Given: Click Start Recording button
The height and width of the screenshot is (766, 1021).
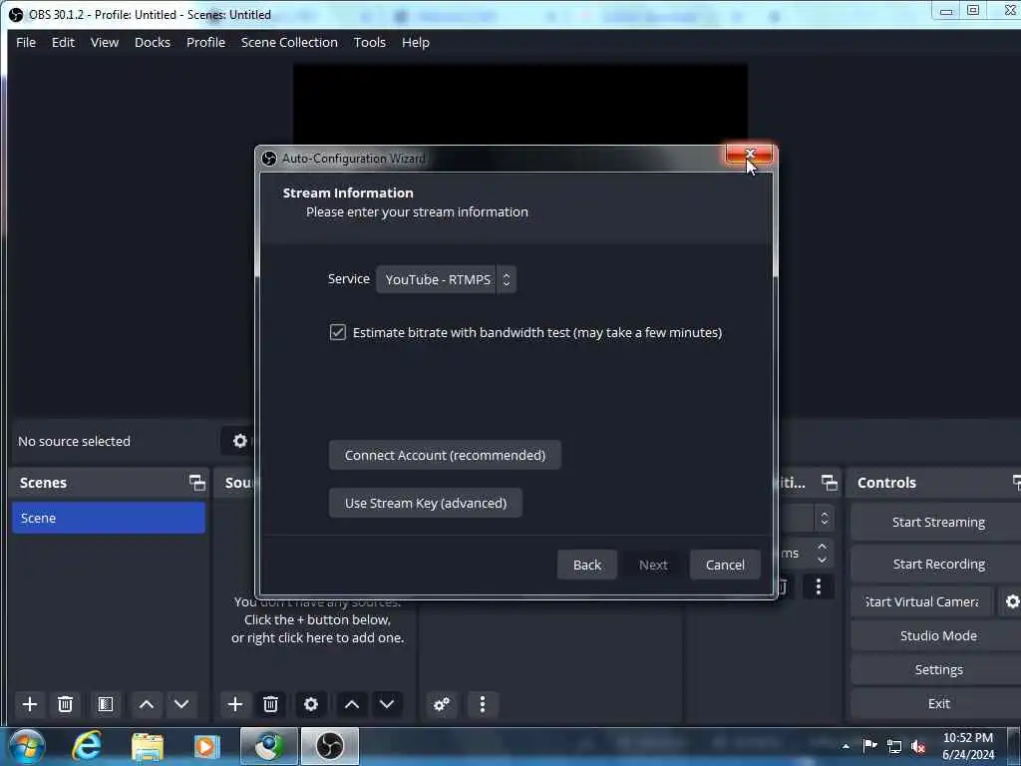Looking at the screenshot, I should coord(937,565).
